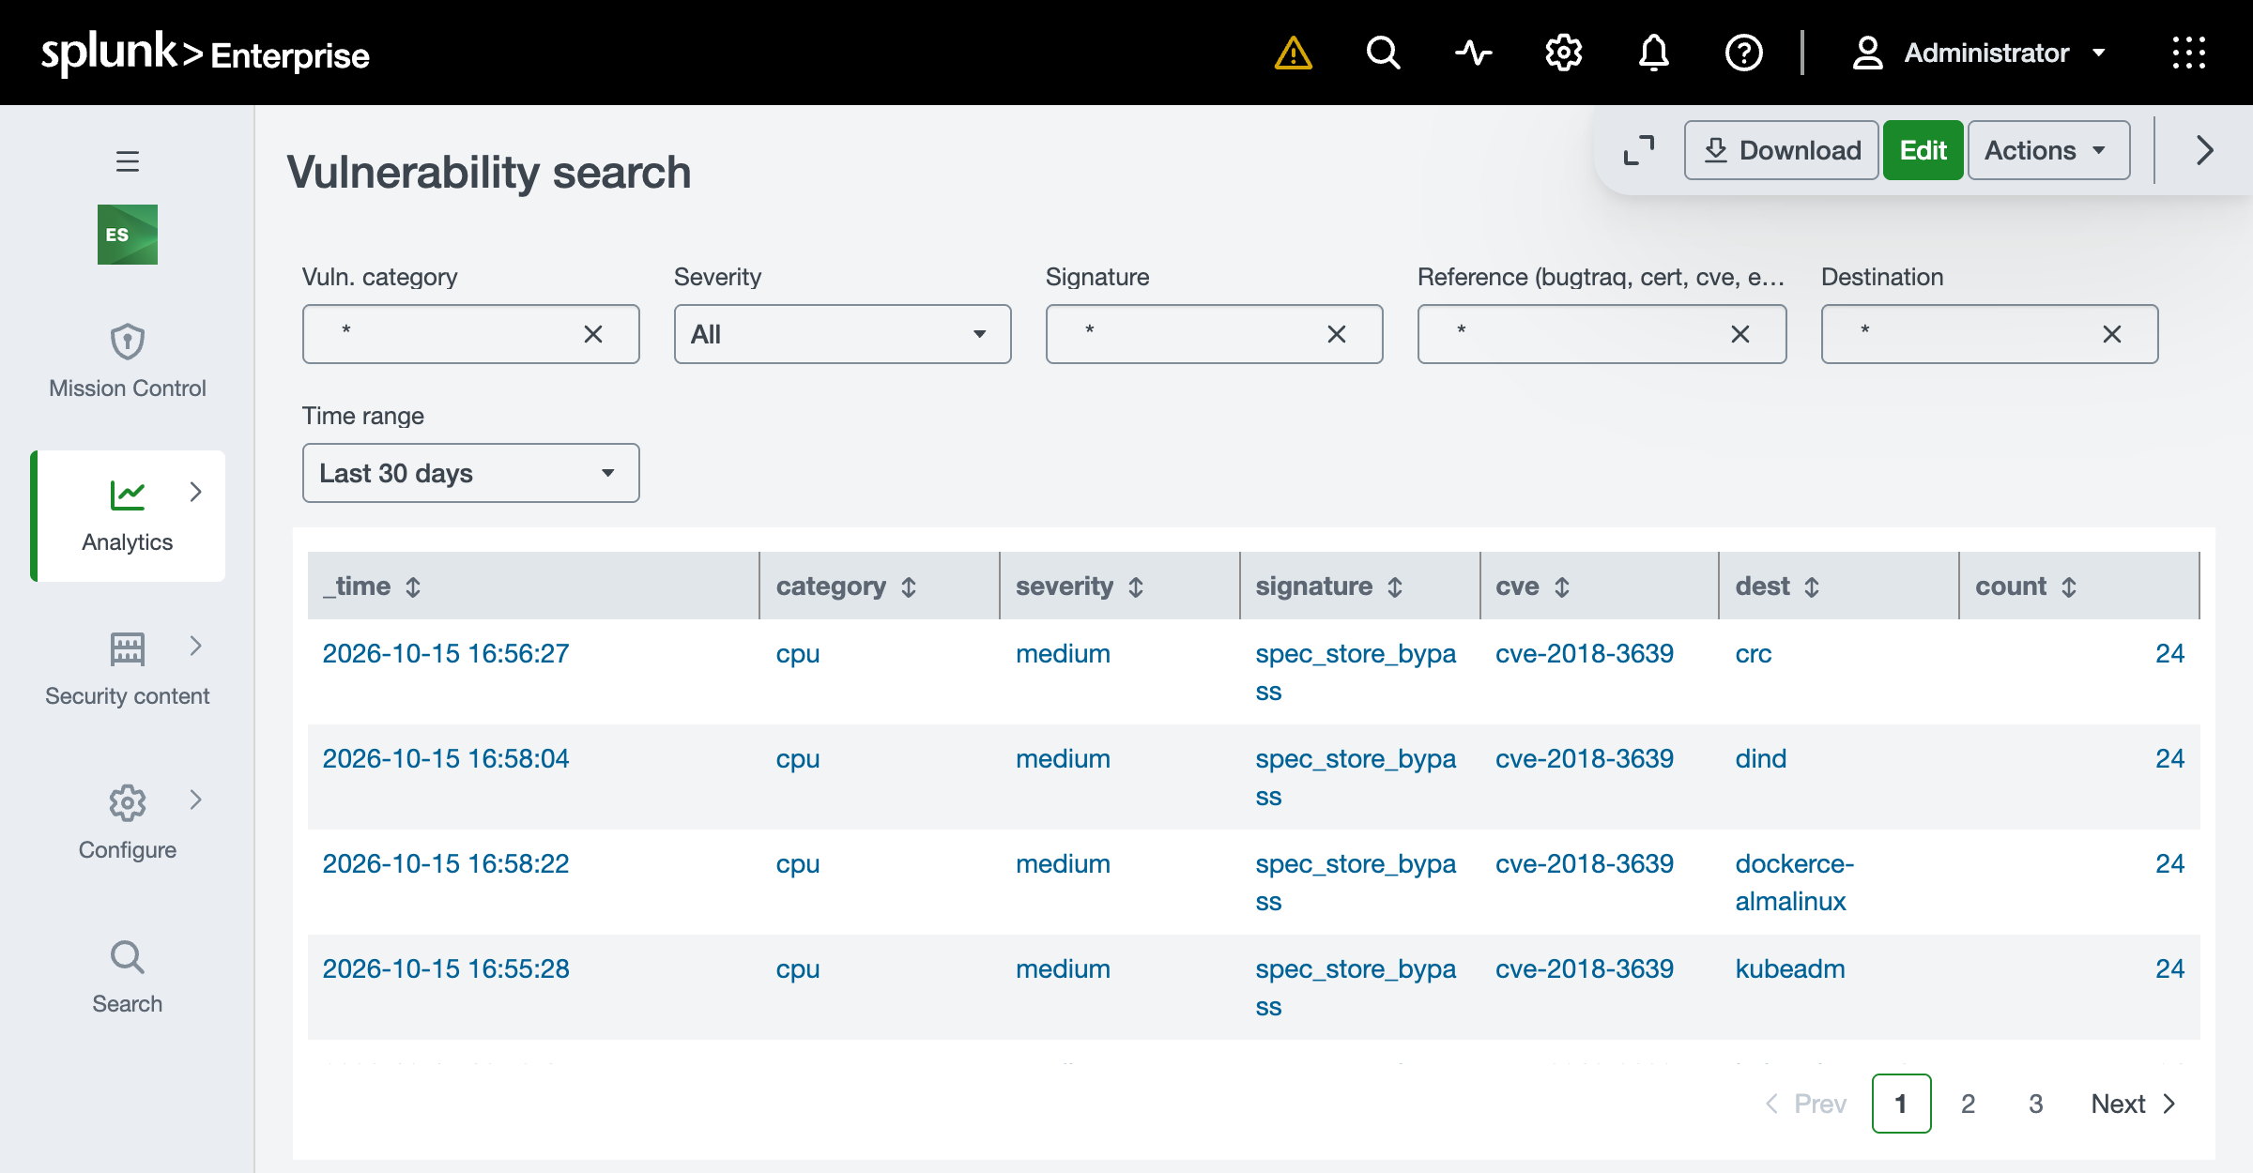Image resolution: width=2253 pixels, height=1173 pixels.
Task: Enter full screen mode icon
Action: point(1639,150)
